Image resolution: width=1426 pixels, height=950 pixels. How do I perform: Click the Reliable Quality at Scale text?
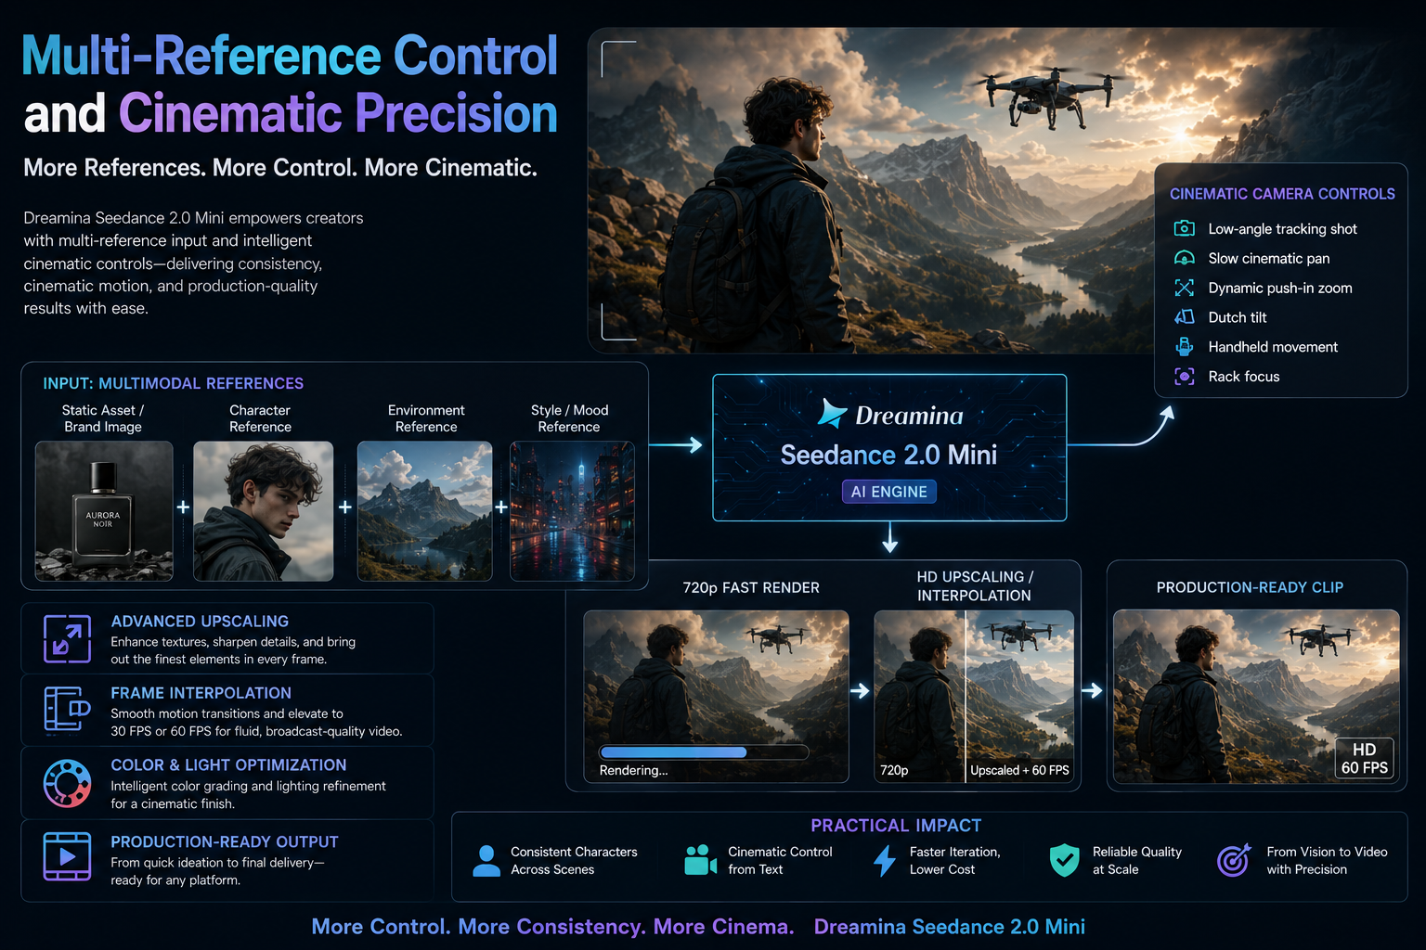tap(1136, 860)
